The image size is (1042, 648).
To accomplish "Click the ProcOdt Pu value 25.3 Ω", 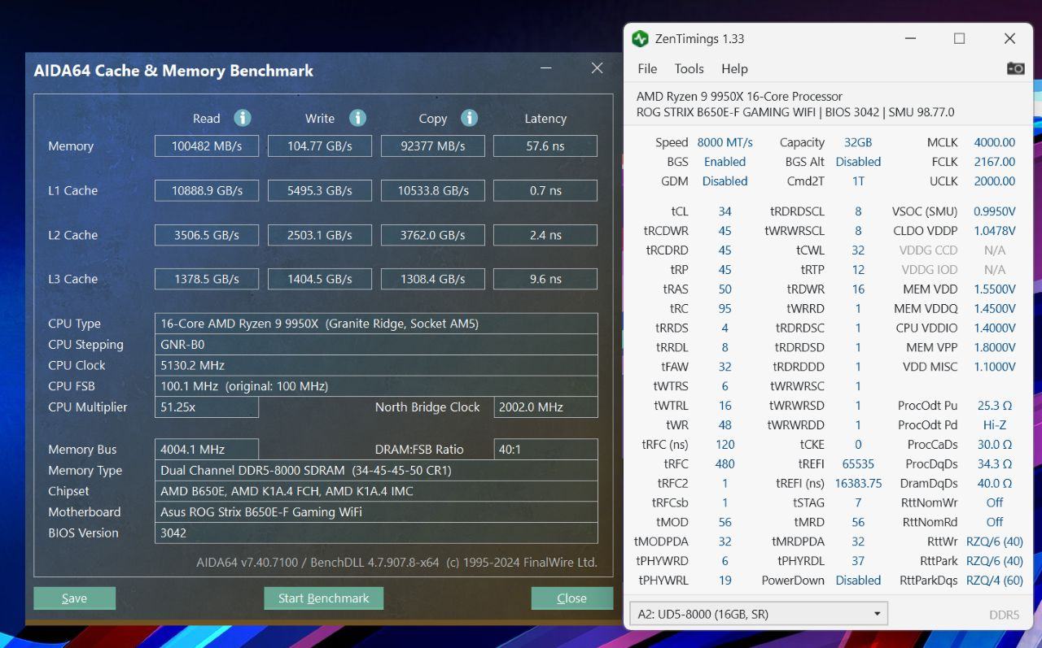I will [x=995, y=406].
